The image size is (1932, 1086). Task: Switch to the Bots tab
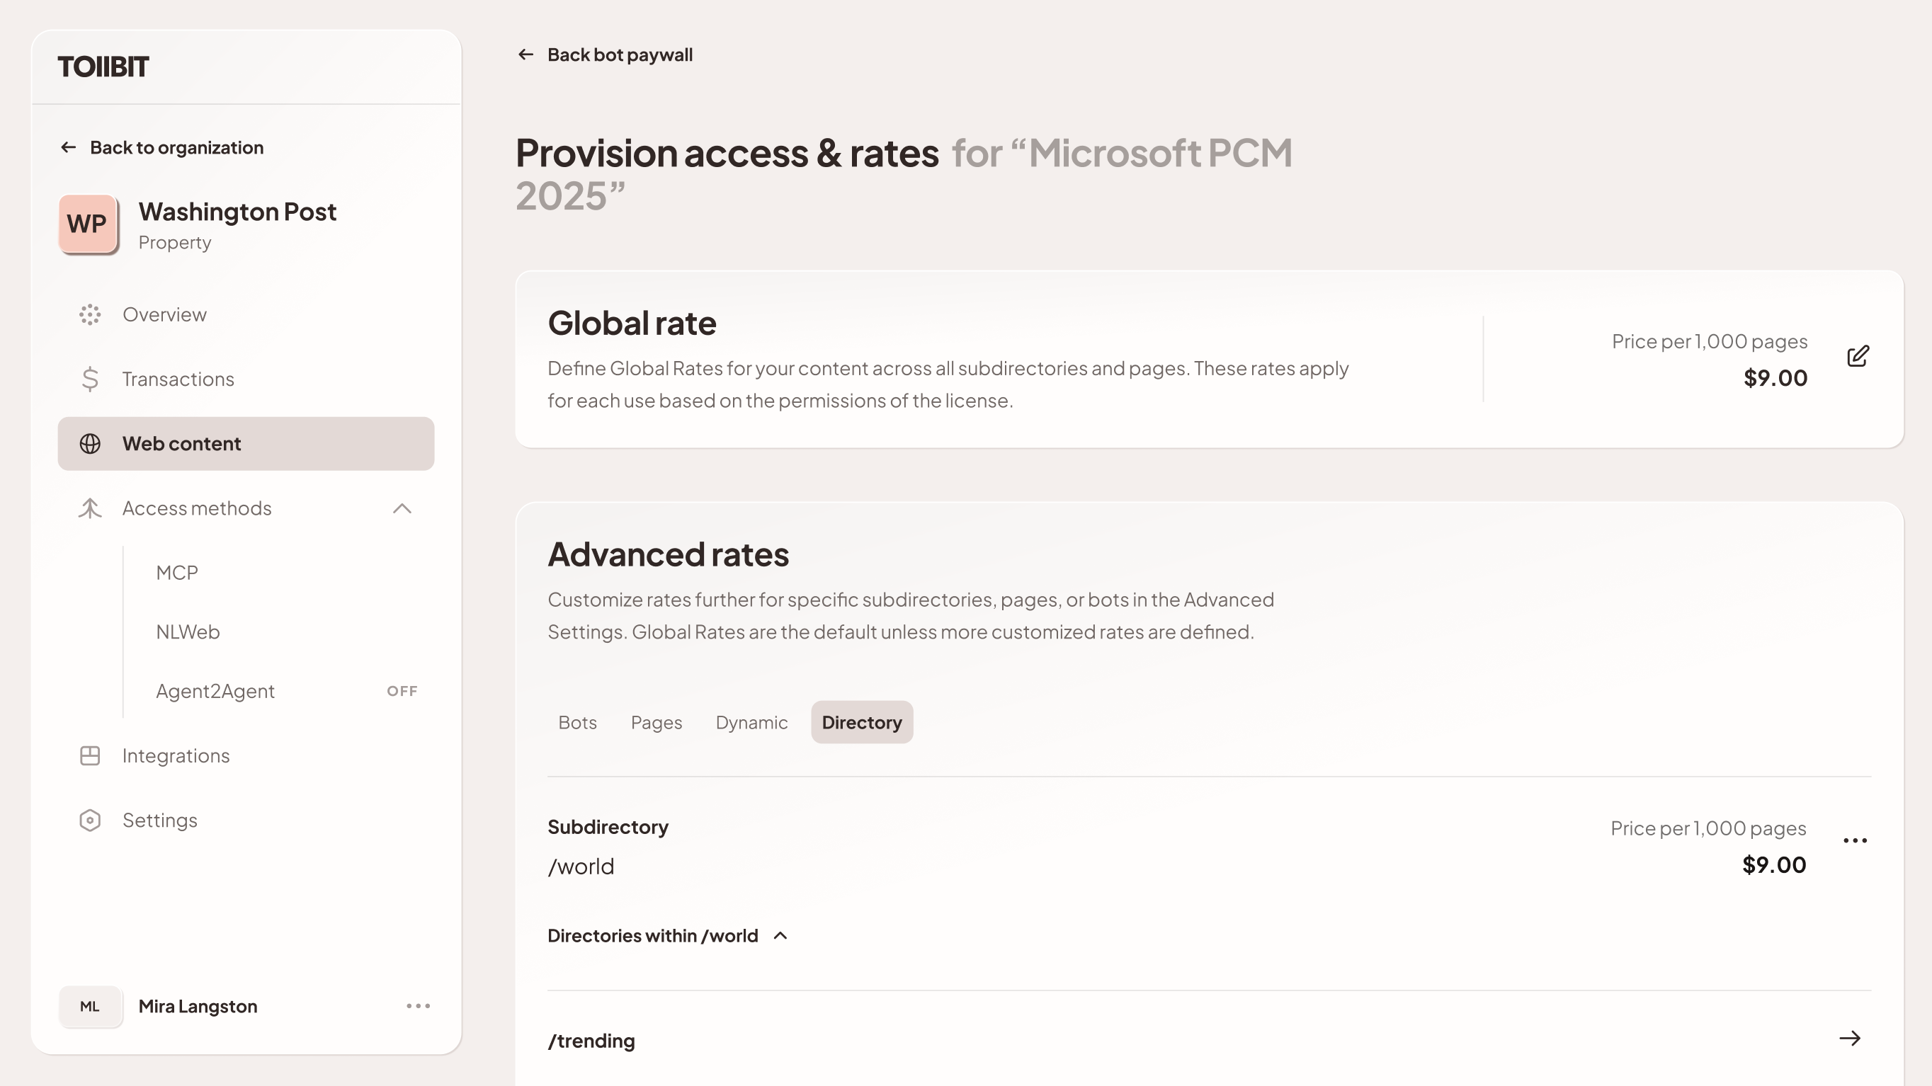point(577,723)
